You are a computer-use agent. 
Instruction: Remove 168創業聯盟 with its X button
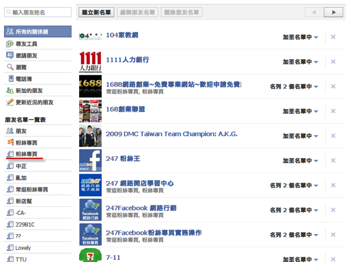pos(333,111)
